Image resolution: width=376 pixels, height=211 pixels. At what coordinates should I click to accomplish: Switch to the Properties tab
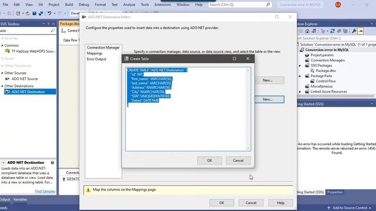335,192
